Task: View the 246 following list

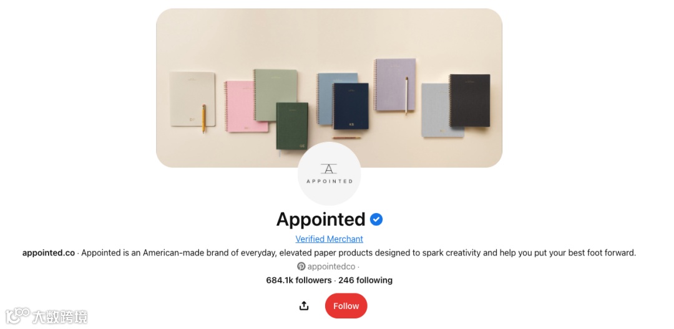Action: (365, 280)
